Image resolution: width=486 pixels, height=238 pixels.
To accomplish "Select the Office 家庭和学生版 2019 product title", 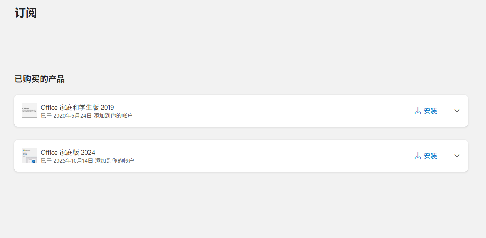I will click(77, 108).
